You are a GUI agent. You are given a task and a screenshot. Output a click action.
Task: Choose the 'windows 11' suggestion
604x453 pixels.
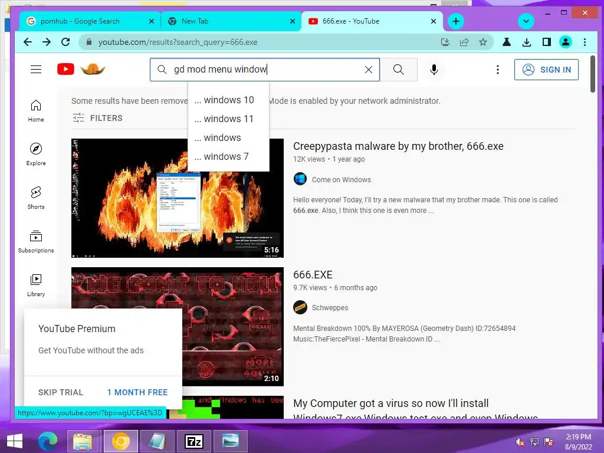click(228, 119)
